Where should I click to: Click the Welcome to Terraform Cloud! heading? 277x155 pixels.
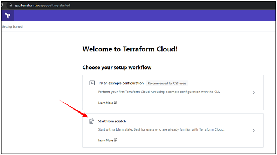(130, 49)
